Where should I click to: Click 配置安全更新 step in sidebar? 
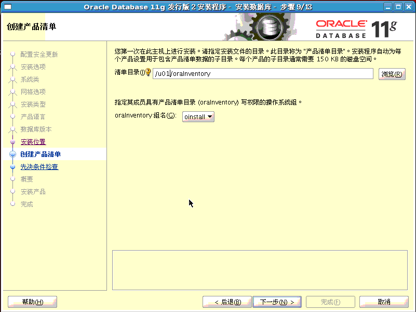39,55
